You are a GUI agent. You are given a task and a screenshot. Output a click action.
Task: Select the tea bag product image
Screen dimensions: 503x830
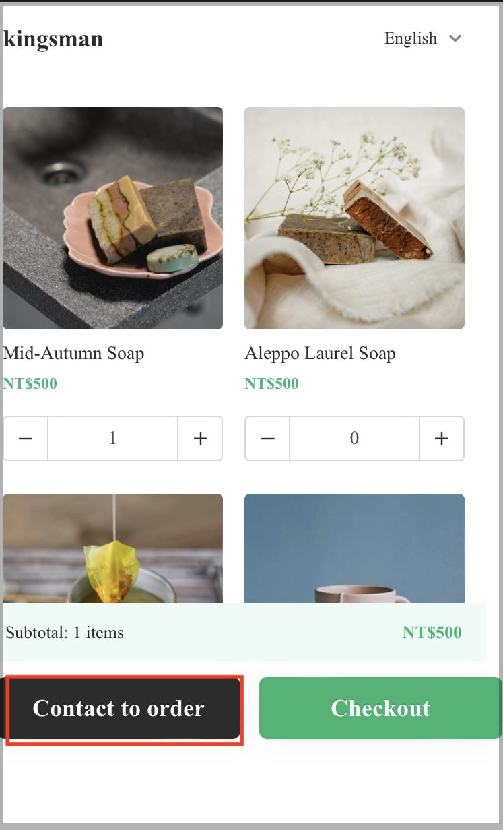[112, 548]
